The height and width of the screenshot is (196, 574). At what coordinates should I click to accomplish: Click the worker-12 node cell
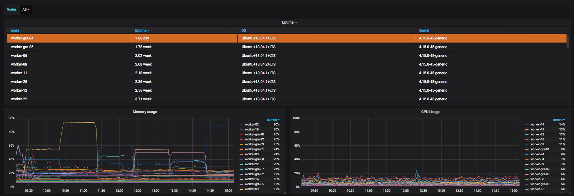[69, 90]
